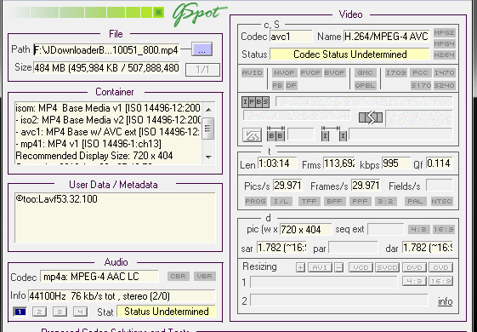Image resolution: width=477 pixels, height=332 pixels.
Task: Click the 16:9 resizing row 1 button
Action: click(440, 281)
